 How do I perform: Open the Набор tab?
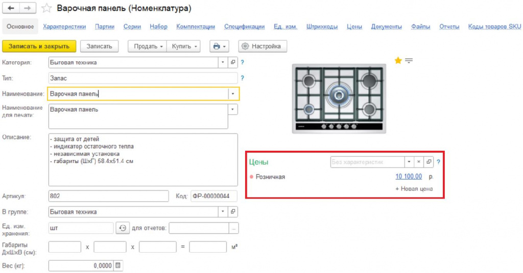point(158,26)
